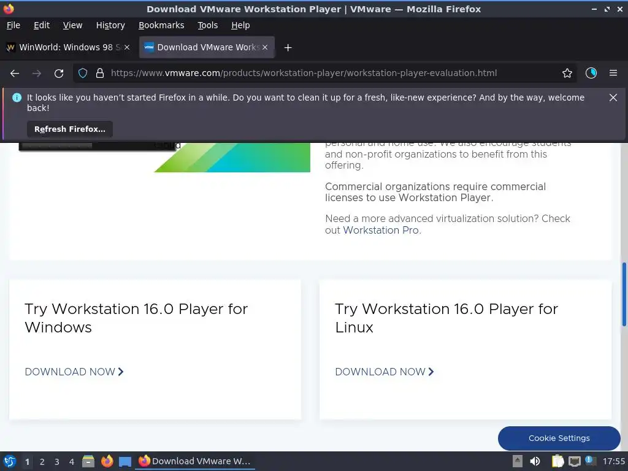
Task: Open the Firefox hamburger menu
Action: tap(613, 74)
